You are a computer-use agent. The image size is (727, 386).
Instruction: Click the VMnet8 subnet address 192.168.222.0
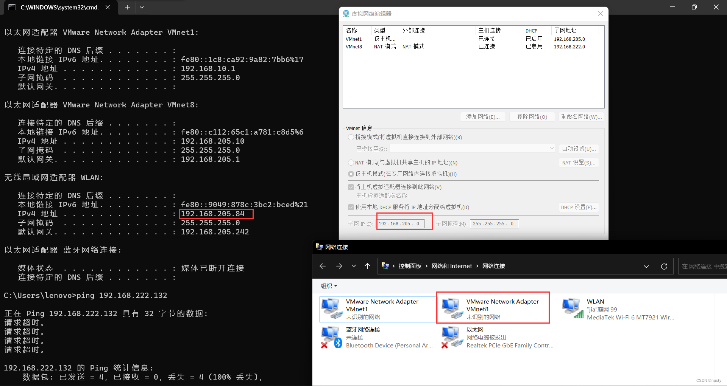[x=569, y=47]
